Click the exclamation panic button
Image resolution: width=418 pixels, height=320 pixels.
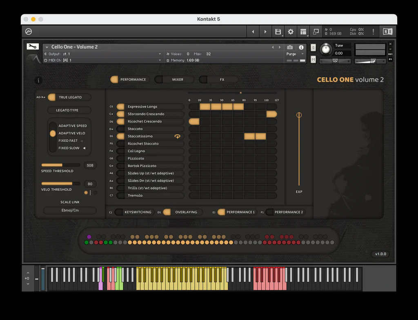click(373, 32)
